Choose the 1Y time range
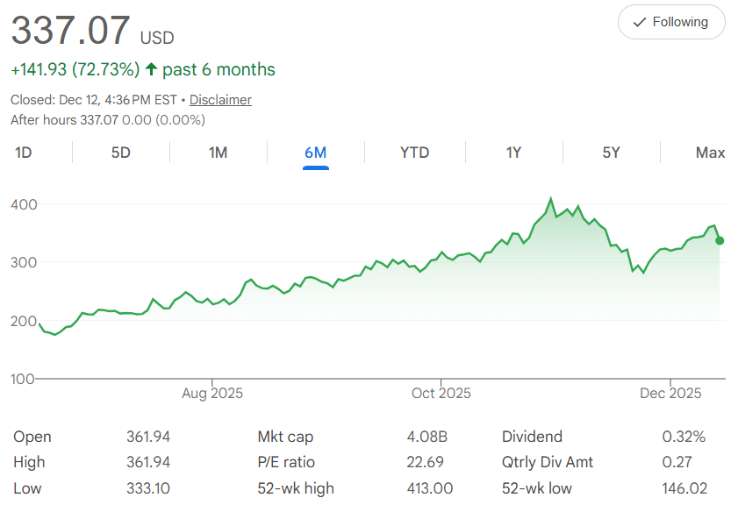The height and width of the screenshot is (505, 738). point(513,153)
